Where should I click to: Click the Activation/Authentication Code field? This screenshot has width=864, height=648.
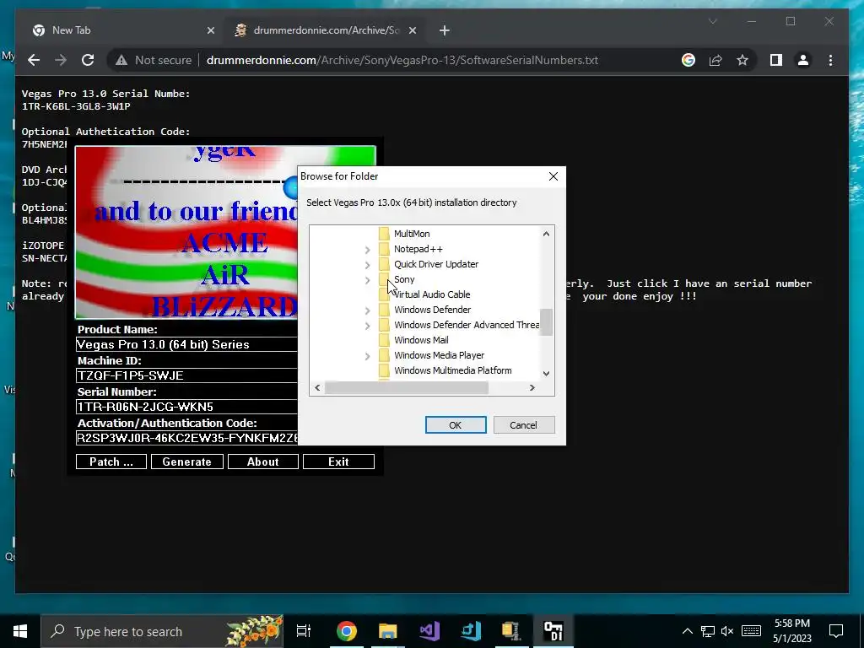point(186,438)
